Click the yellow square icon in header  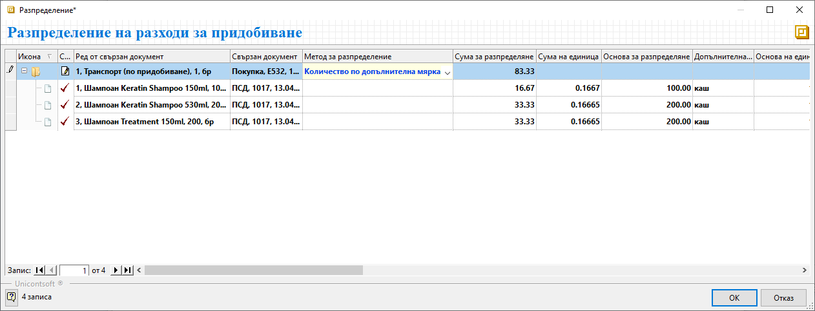(802, 33)
